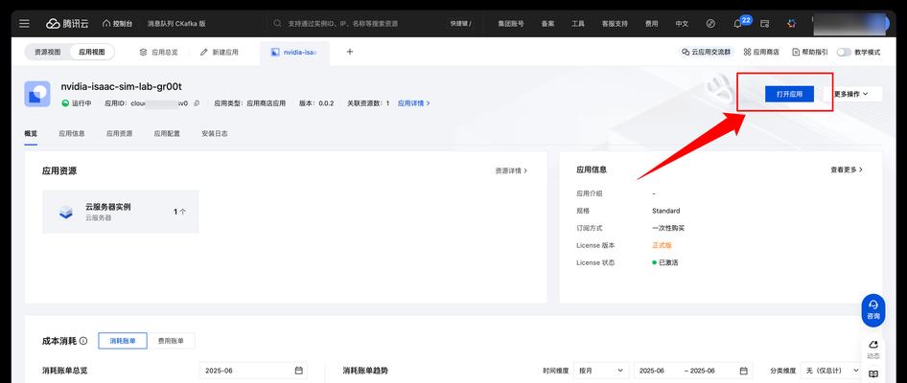Open 新建应用 tab
Viewport: 907px width, 383px height.
(220, 52)
